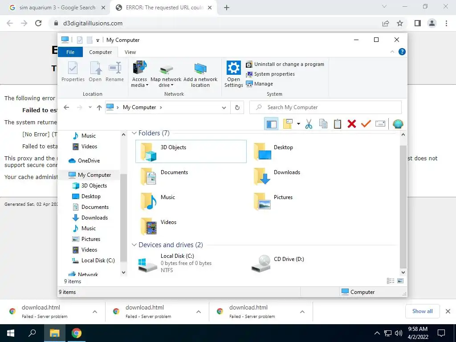Open System properties from the ribbon
This screenshot has height=342, width=456.
[x=270, y=74]
